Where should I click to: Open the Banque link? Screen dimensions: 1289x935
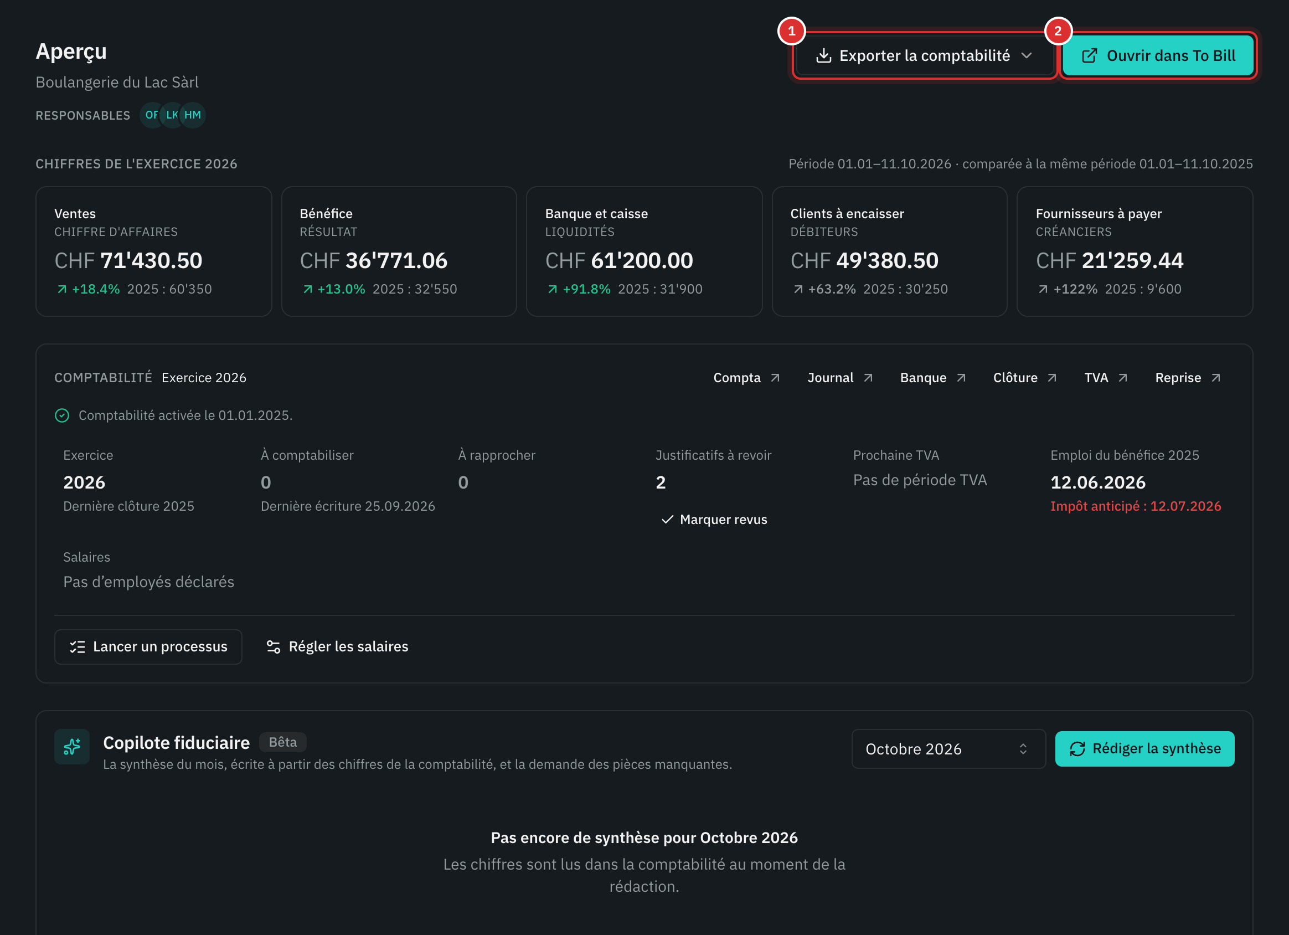[x=932, y=378]
